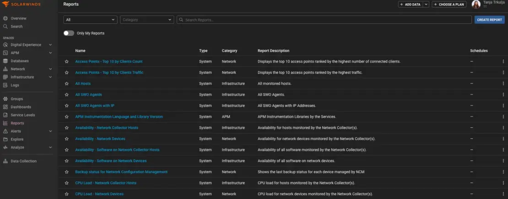The height and width of the screenshot is (199, 508).
Task: Click the Infrastructure grid icon
Action: coord(5,77)
